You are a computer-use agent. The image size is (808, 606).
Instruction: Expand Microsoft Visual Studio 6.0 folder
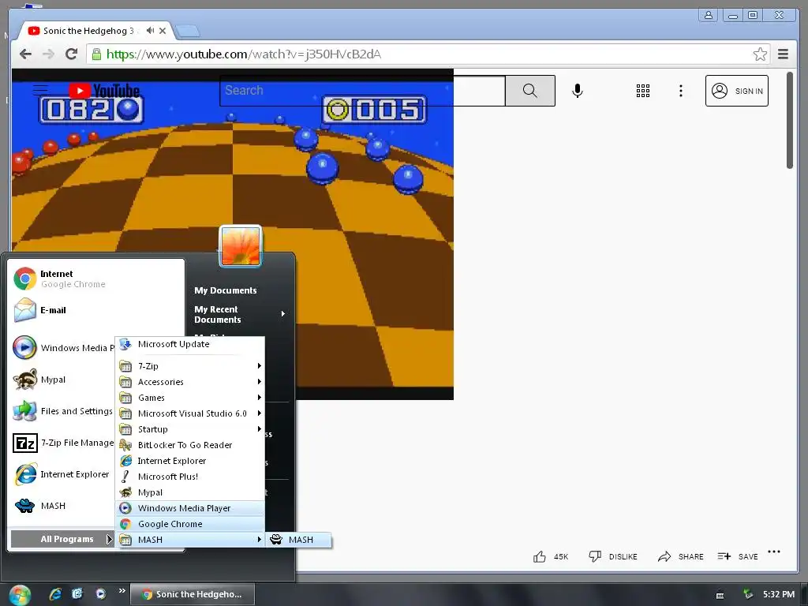[x=190, y=413]
